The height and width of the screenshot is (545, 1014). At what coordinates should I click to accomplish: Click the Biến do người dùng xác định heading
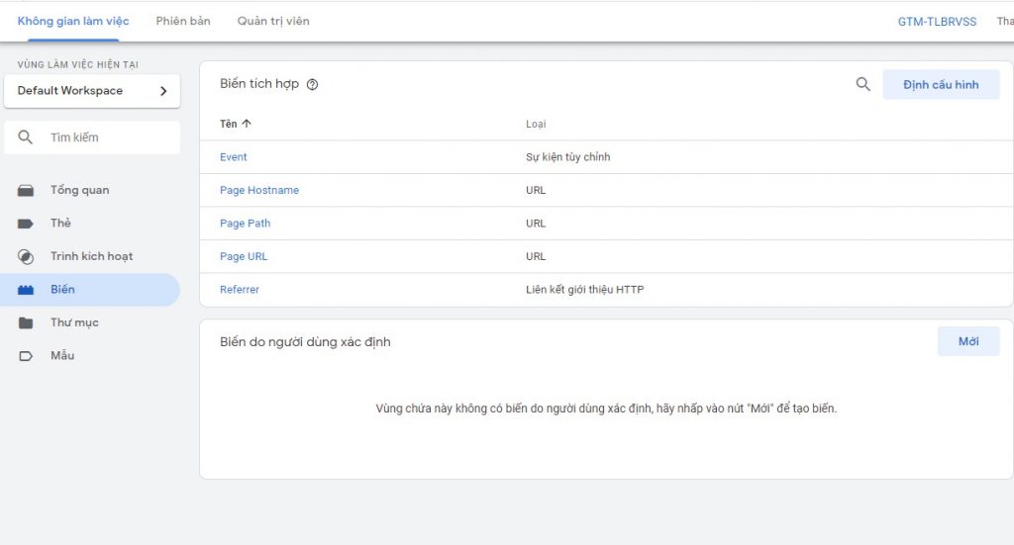tap(305, 341)
